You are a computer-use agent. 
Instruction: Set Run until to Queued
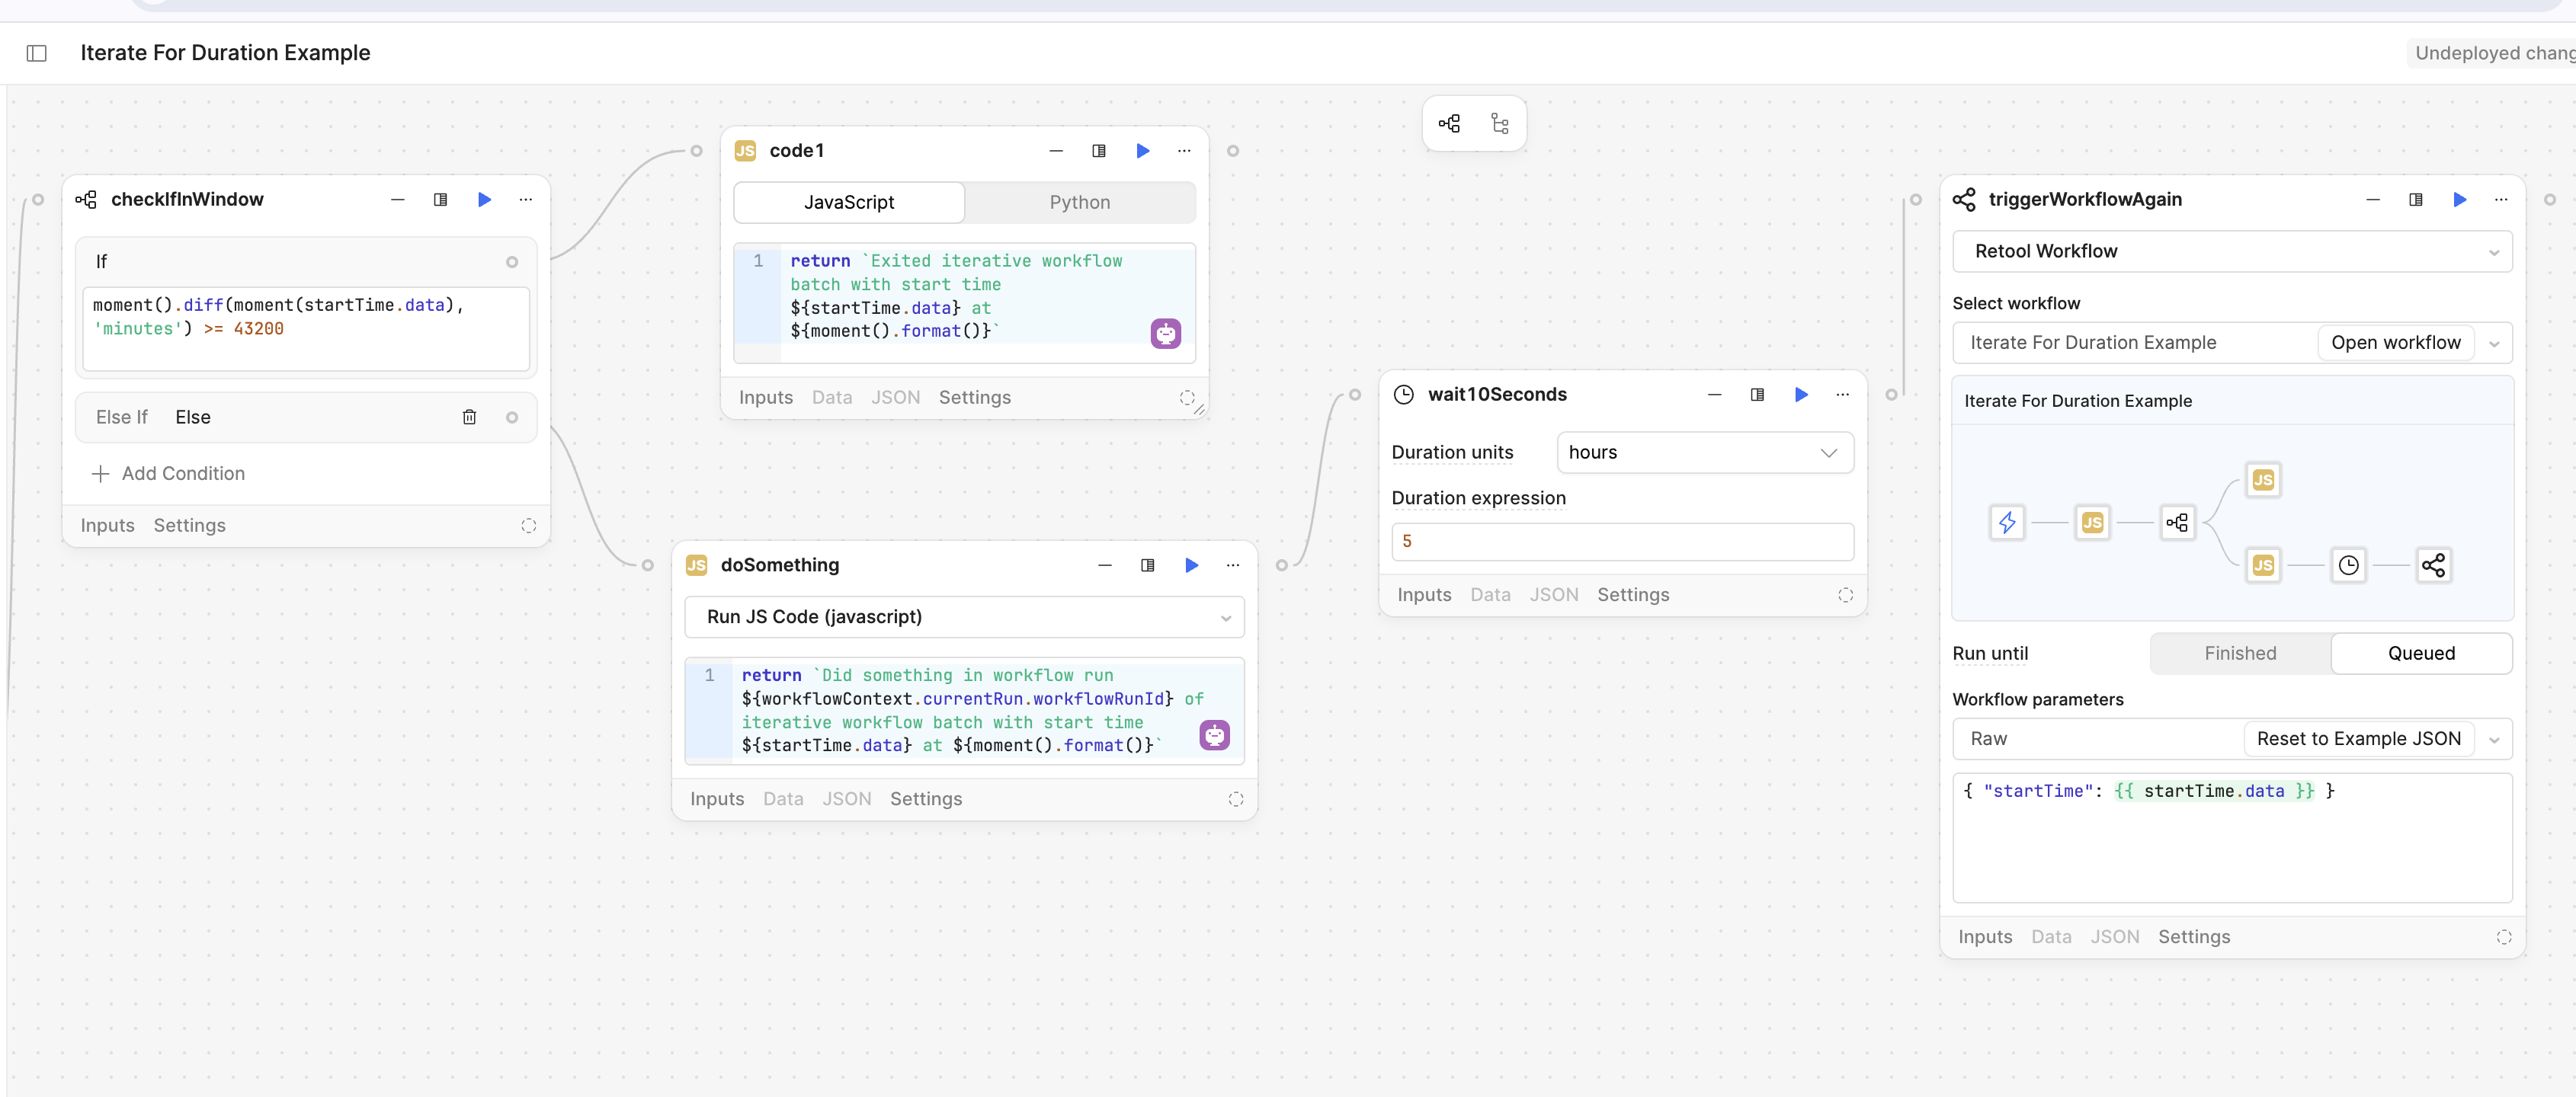(2420, 653)
